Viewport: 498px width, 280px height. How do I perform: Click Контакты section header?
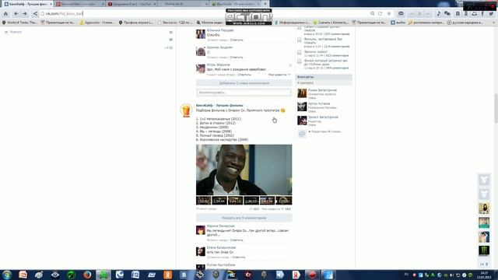pos(324,77)
